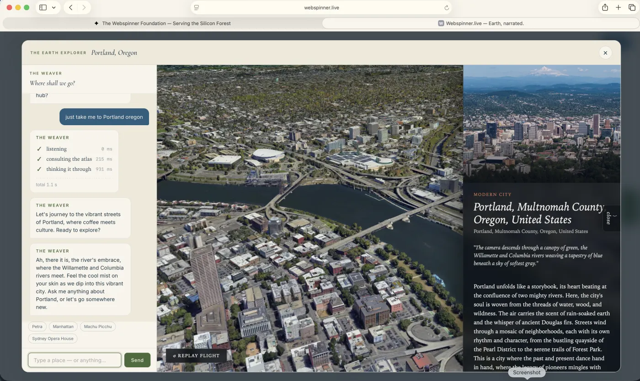The width and height of the screenshot is (640, 381).
Task: Click 'consulting the atlas' step row
Action: (x=74, y=159)
